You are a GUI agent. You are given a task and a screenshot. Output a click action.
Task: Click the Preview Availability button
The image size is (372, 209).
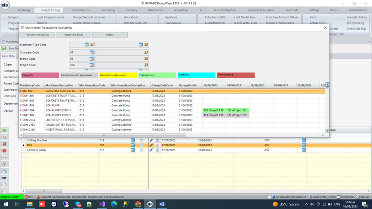(37, 35)
